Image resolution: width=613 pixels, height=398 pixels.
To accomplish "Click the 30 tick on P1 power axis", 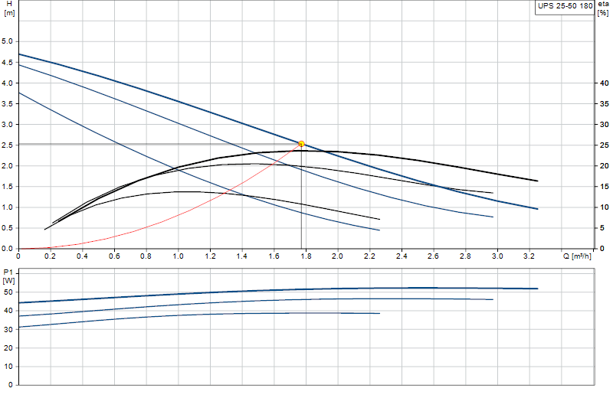I will coord(8,329).
